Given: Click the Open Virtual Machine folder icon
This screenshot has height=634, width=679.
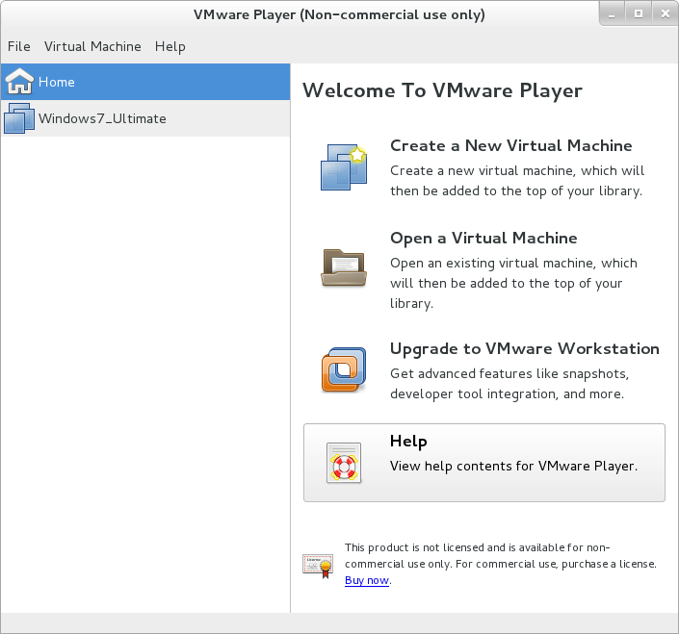Looking at the screenshot, I should (344, 267).
